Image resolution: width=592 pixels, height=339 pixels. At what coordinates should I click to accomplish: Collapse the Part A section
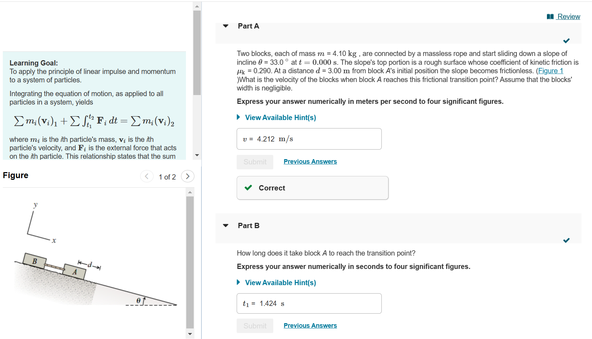pyautogui.click(x=225, y=26)
